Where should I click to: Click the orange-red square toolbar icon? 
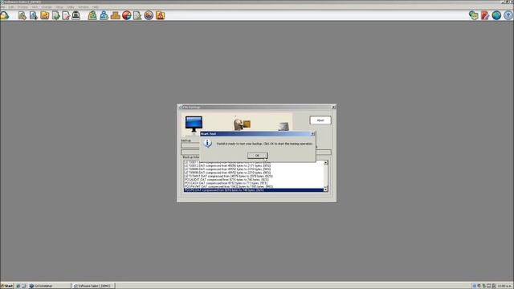click(x=160, y=15)
